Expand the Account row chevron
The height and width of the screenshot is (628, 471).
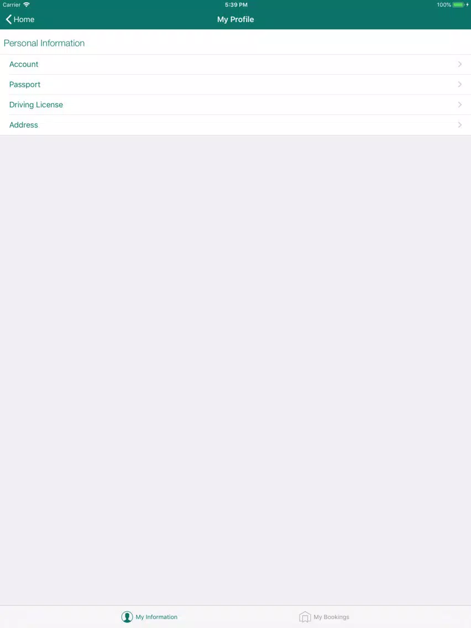point(460,64)
